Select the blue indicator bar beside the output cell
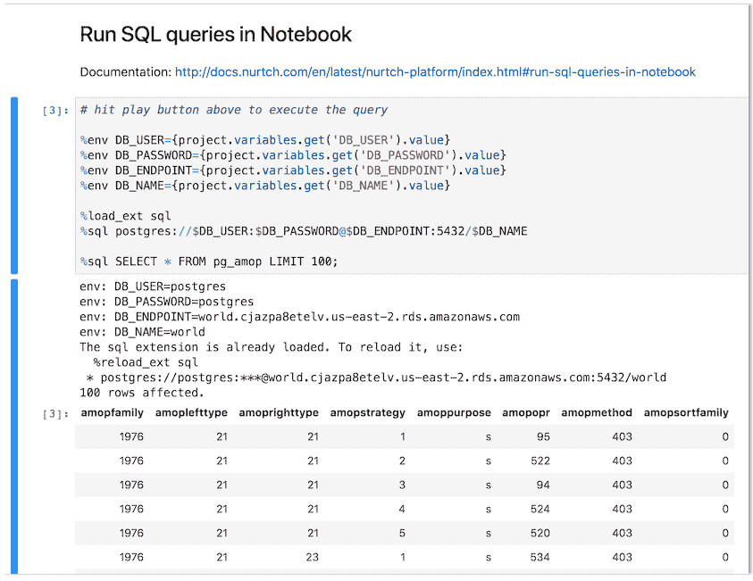 (14, 428)
